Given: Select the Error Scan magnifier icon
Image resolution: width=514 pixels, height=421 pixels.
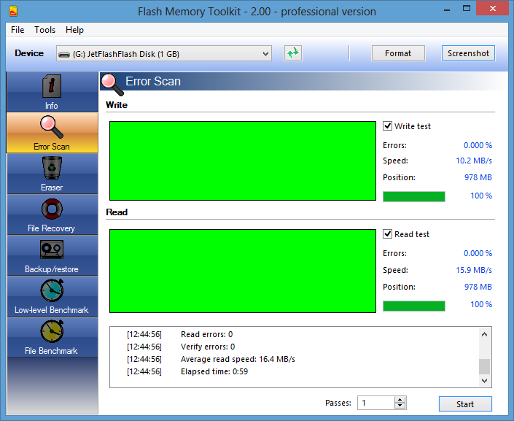Looking at the screenshot, I should coord(51,127).
